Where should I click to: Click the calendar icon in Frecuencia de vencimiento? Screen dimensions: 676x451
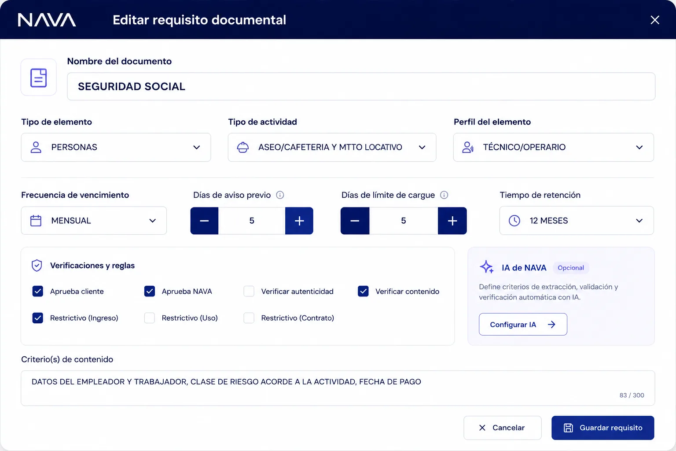pos(36,221)
